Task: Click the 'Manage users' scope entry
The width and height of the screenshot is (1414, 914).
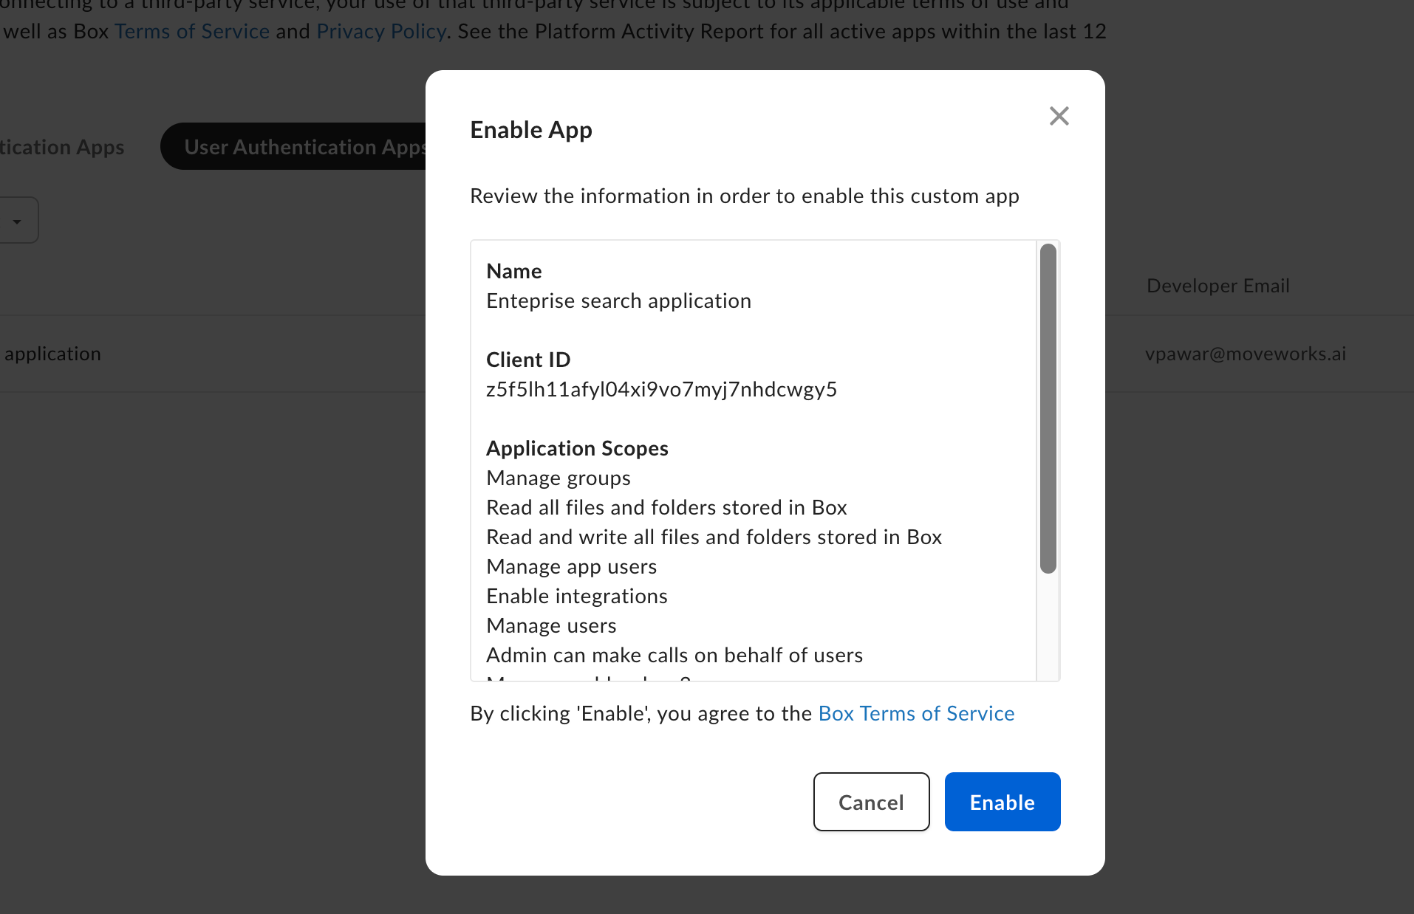Action: pos(551,625)
